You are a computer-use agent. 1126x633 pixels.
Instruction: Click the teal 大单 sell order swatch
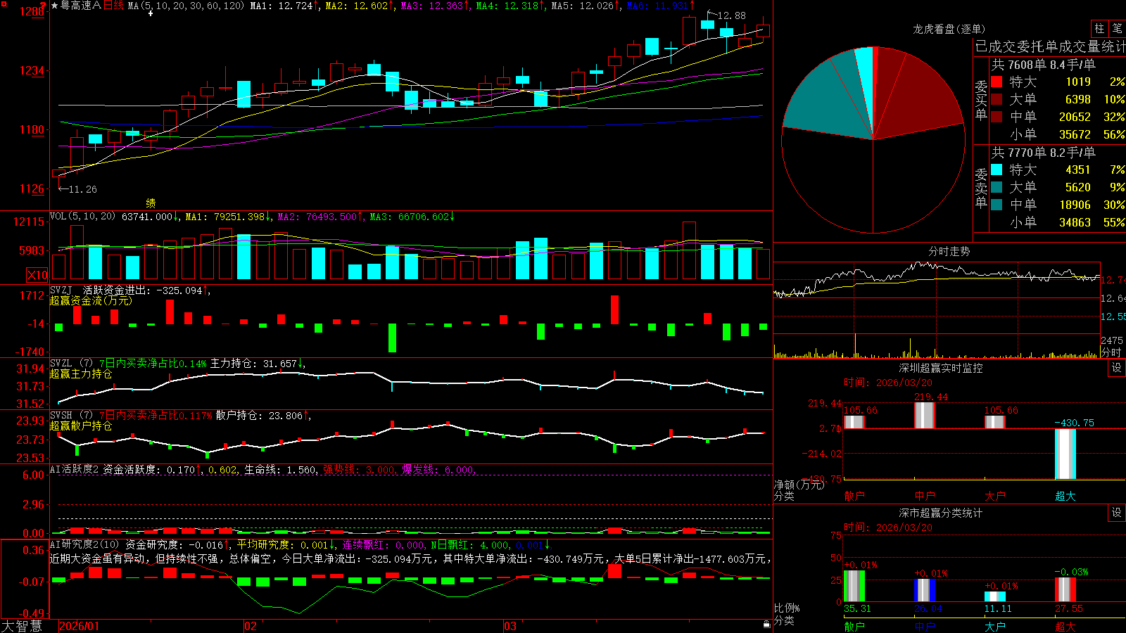pos(997,187)
